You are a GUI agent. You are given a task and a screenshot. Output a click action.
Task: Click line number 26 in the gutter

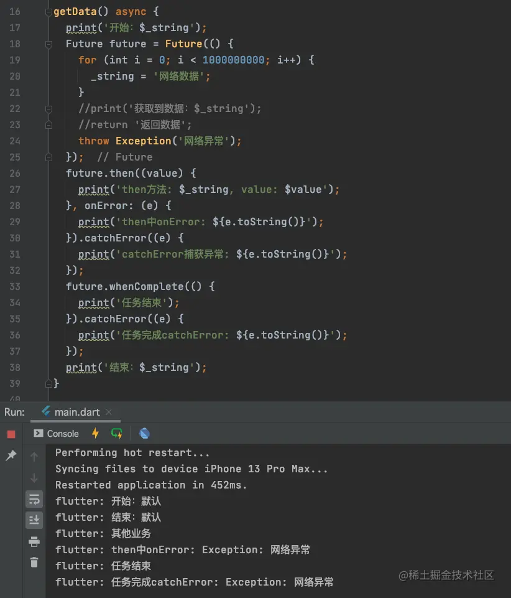pyautogui.click(x=15, y=174)
